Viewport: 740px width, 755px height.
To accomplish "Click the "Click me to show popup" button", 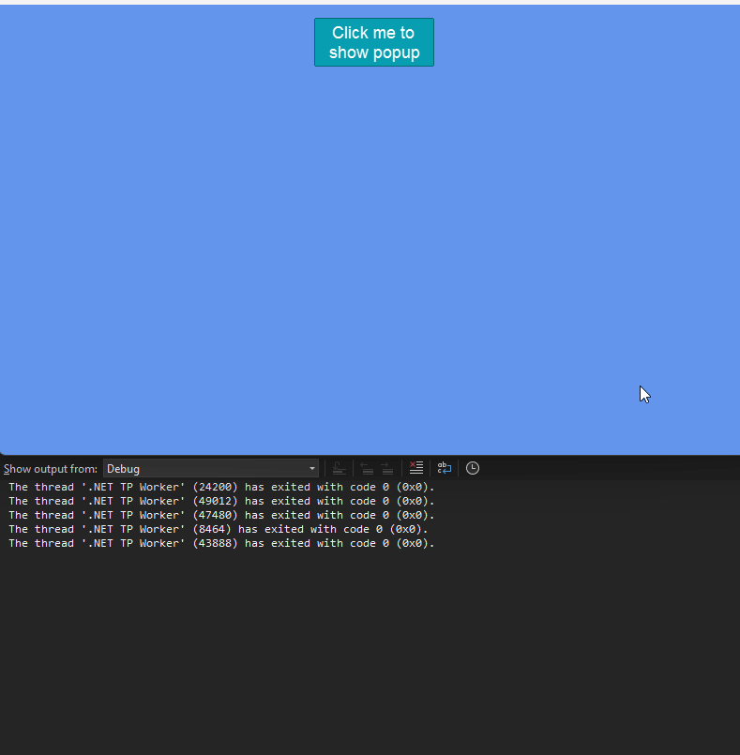I will pyautogui.click(x=373, y=42).
